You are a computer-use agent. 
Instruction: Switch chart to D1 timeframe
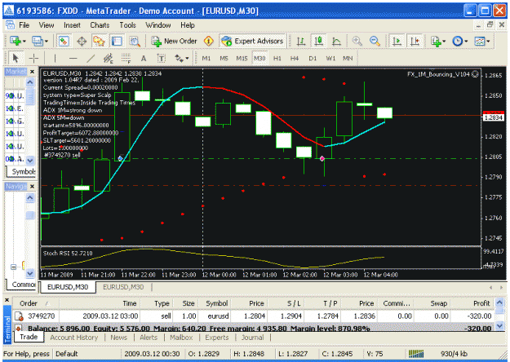[x=313, y=59]
